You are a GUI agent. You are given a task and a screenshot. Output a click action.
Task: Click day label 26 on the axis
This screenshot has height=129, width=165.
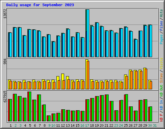tap(131, 125)
